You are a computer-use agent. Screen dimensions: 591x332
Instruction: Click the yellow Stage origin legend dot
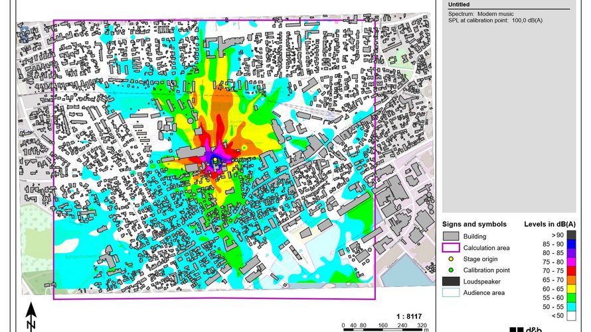pyautogui.click(x=451, y=258)
